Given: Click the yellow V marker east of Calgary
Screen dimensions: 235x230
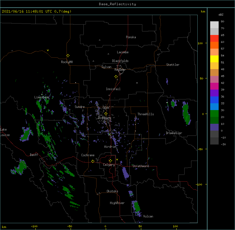Looking at the screenshot, I should coord(117,160).
